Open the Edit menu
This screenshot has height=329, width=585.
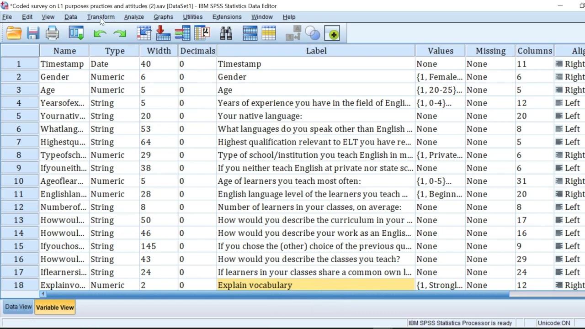(x=27, y=17)
